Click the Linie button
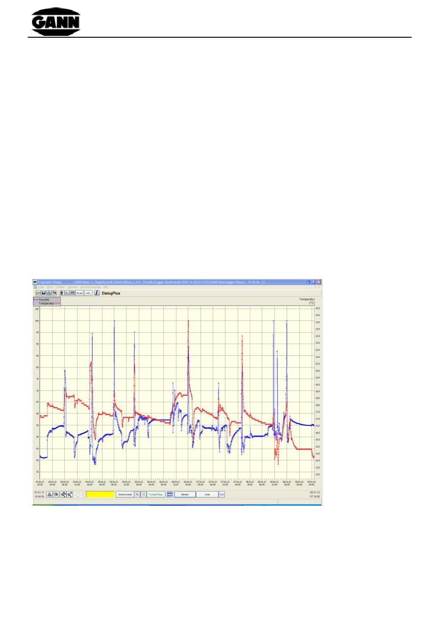 (x=207, y=494)
